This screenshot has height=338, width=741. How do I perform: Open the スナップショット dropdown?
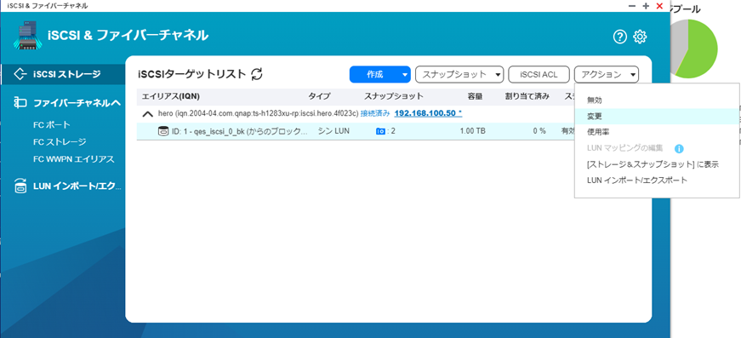[459, 74]
